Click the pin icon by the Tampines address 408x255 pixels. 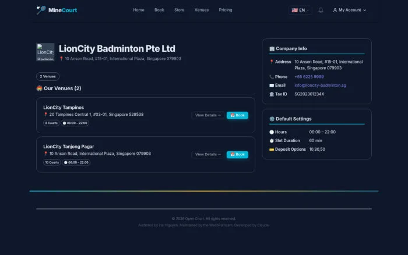[46, 114]
